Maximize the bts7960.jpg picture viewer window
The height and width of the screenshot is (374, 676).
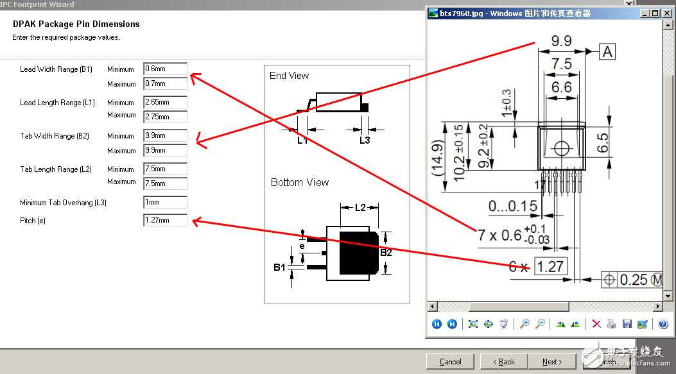tap(655, 13)
